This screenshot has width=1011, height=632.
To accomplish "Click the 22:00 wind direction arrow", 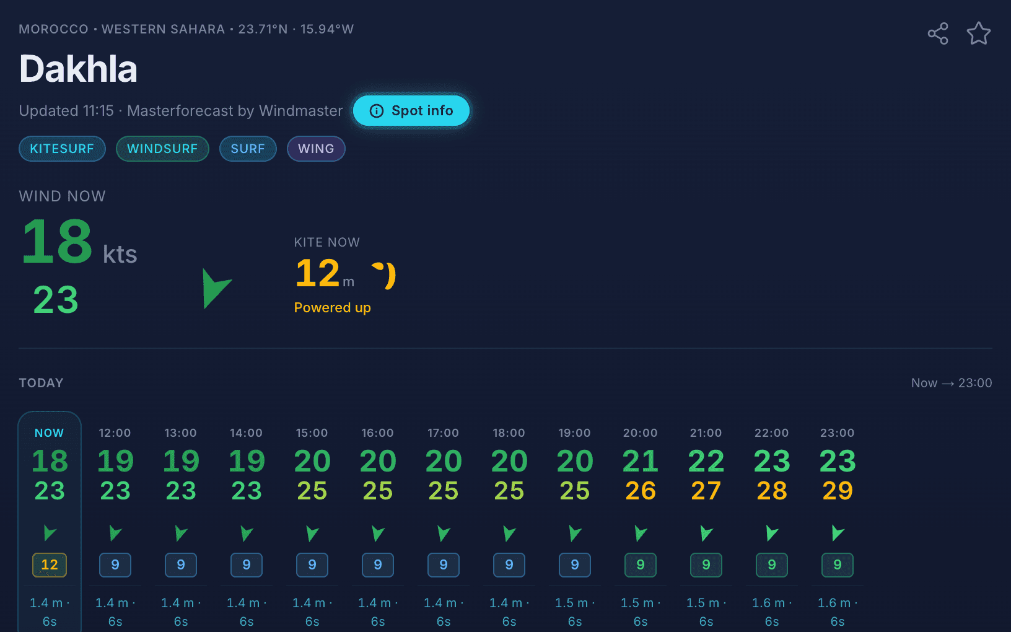I will [772, 533].
